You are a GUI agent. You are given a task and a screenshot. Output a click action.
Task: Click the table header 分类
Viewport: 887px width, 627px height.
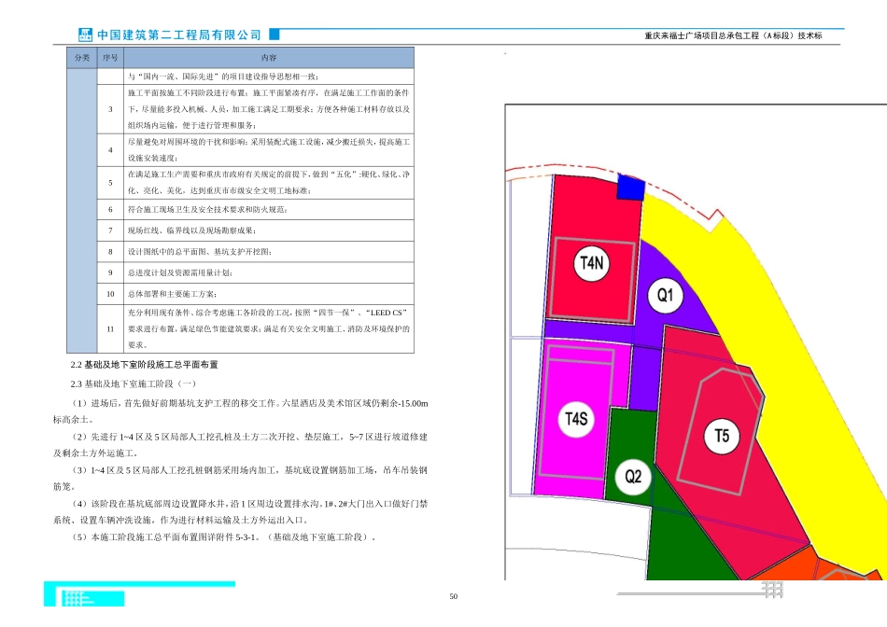click(82, 58)
